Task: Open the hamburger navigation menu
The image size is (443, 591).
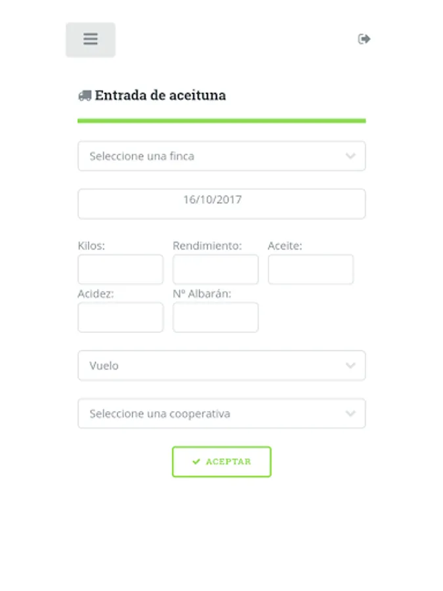Action: tap(91, 39)
